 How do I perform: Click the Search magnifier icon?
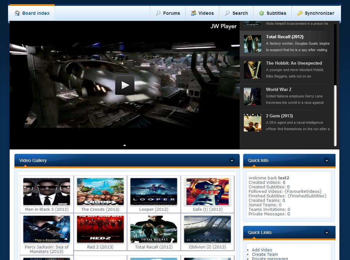227,13
